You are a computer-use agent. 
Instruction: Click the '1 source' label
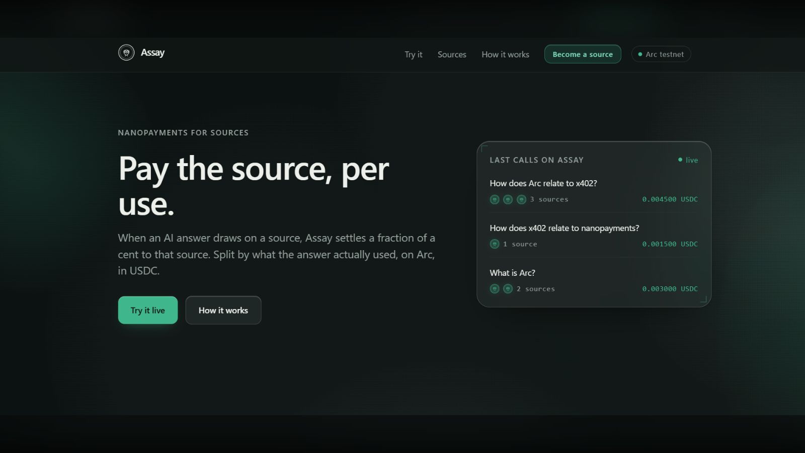(520, 244)
